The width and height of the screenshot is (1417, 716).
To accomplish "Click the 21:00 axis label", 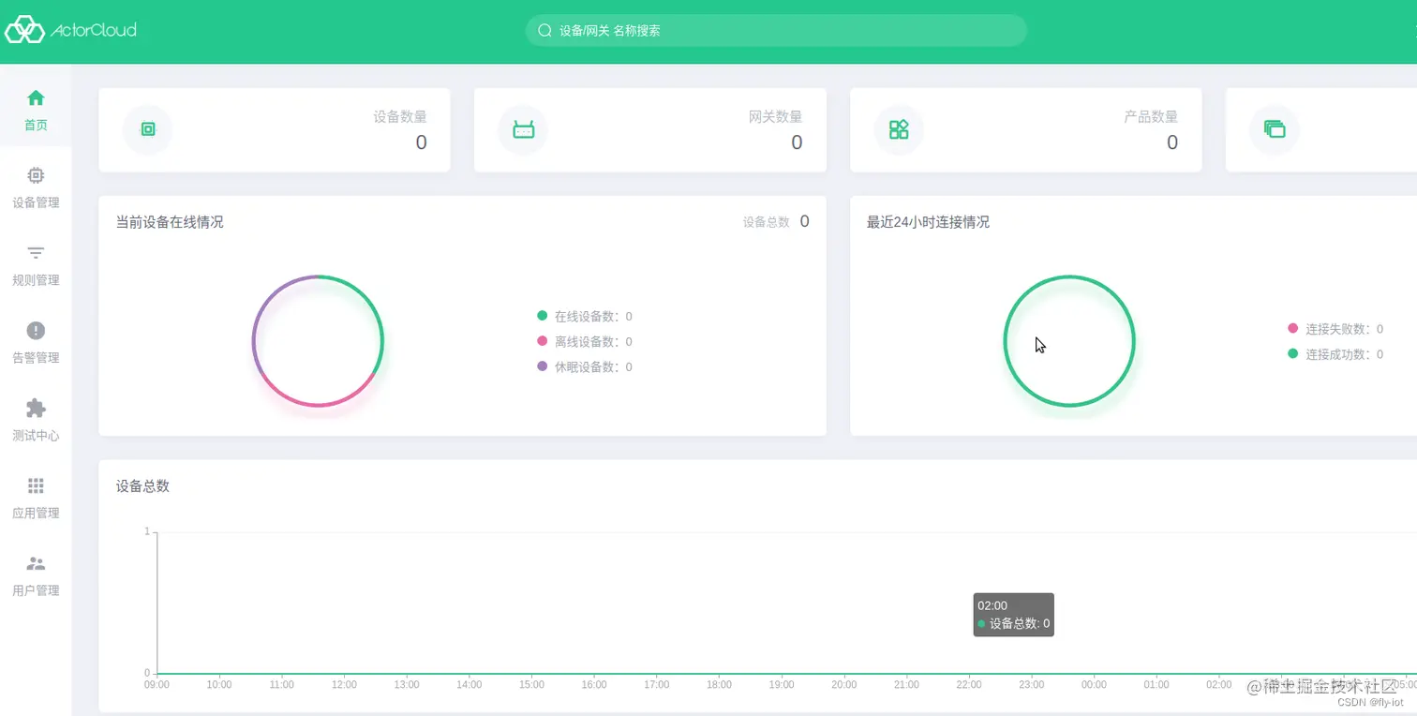I will coord(906,685).
